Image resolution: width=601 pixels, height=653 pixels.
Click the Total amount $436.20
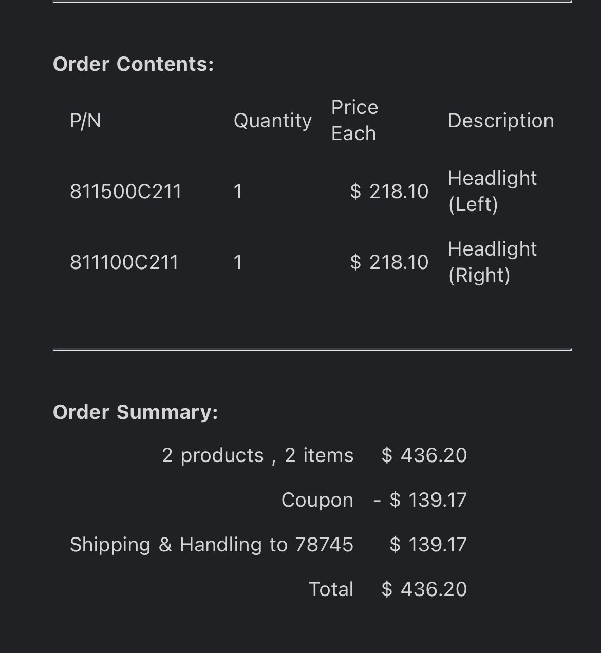click(424, 589)
